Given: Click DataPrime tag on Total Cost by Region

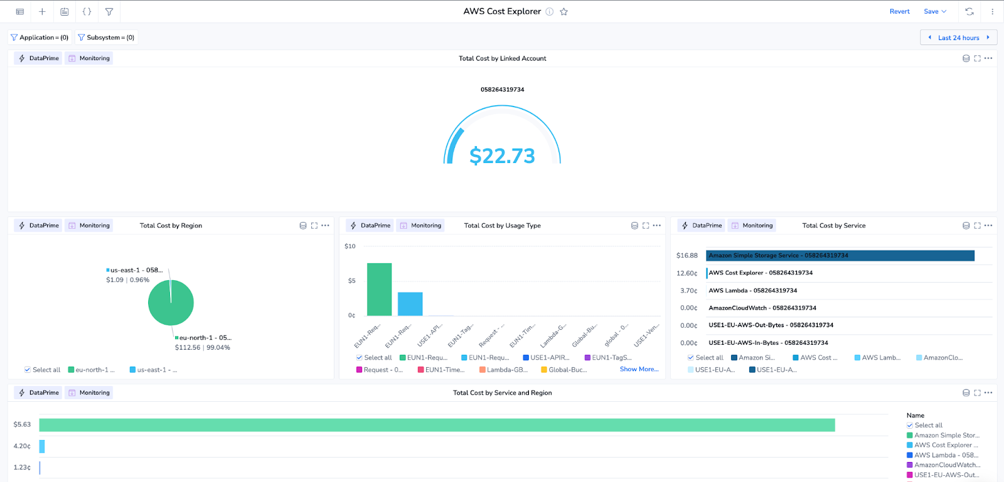Looking at the screenshot, I should click(x=38, y=226).
